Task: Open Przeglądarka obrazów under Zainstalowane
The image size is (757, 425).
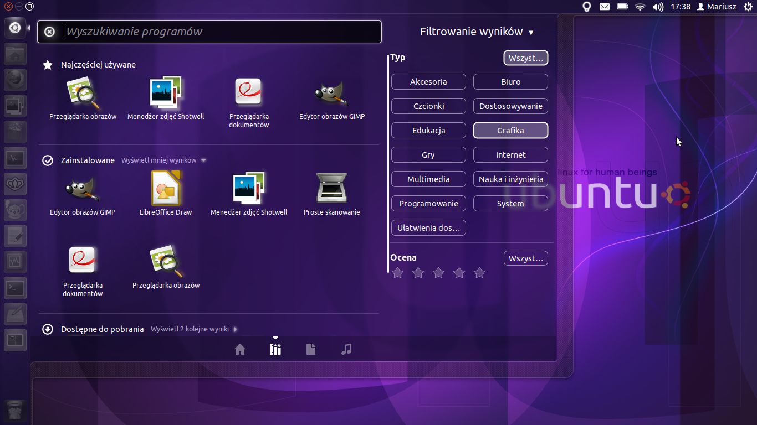Action: point(166,267)
